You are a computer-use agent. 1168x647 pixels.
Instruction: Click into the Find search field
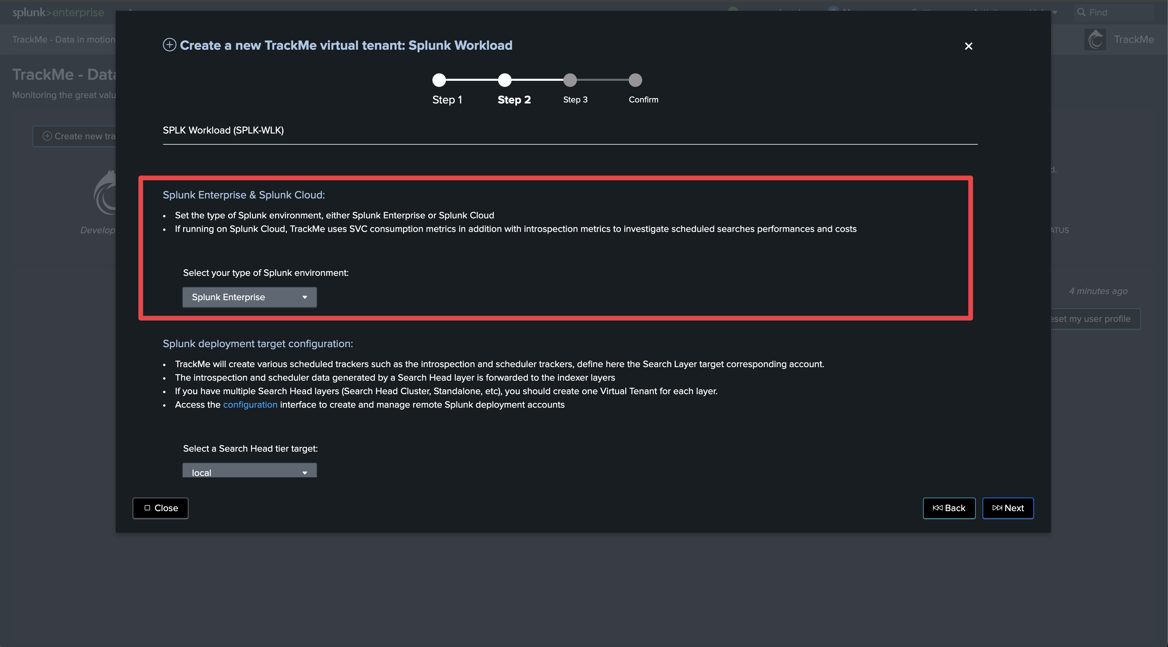pyautogui.click(x=1120, y=12)
